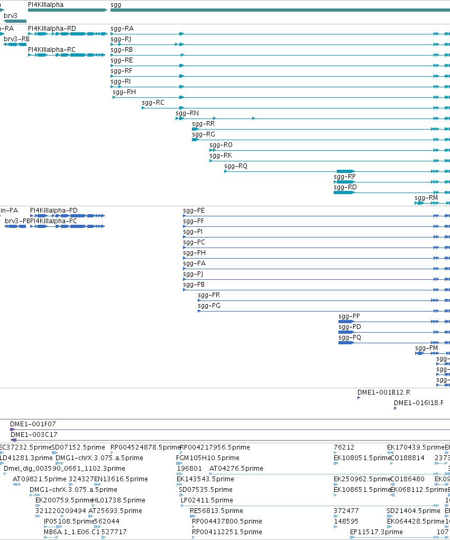Select transcript PI4KIIIalpha-RD

68,34
